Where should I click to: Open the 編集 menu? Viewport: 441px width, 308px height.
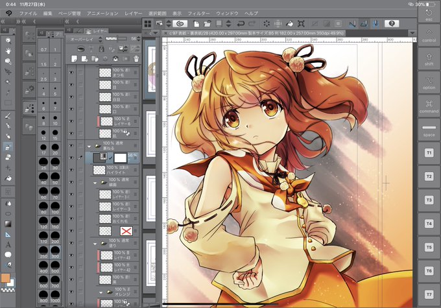click(48, 13)
